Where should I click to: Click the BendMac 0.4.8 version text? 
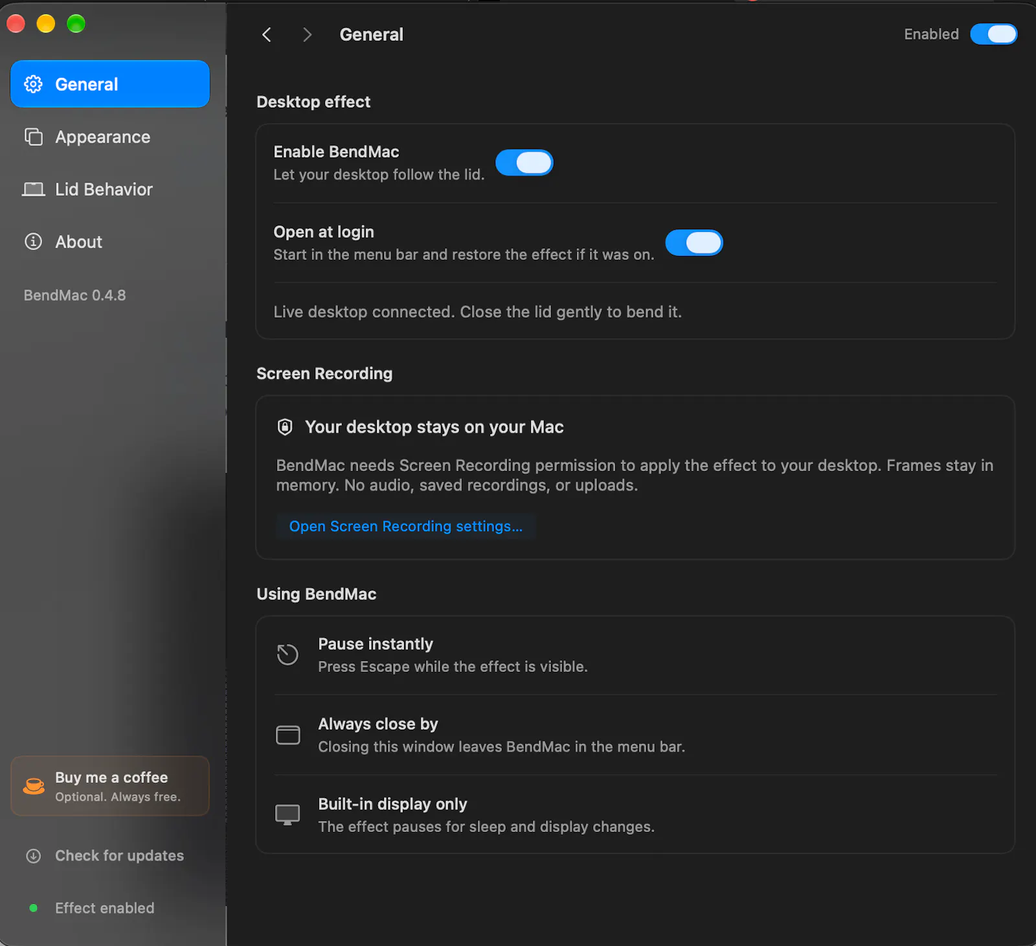[75, 295]
